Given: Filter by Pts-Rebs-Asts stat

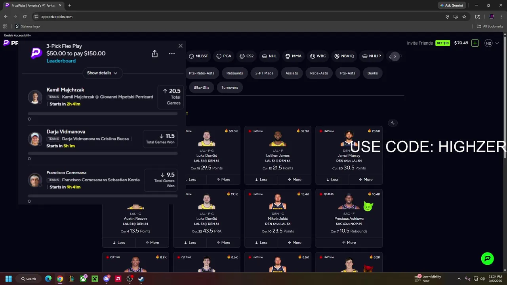Looking at the screenshot, I should 202,73.
